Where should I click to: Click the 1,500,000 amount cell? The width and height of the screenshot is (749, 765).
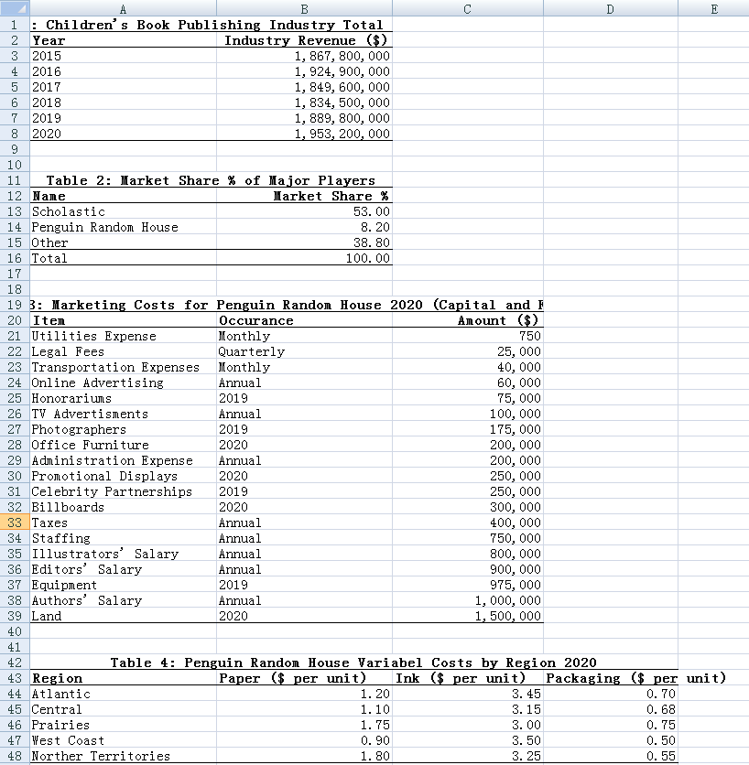(x=466, y=616)
